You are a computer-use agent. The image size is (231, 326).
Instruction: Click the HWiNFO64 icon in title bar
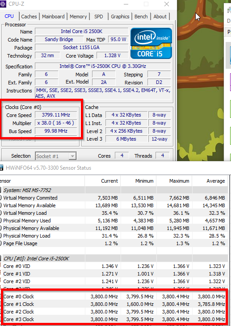[2, 168]
